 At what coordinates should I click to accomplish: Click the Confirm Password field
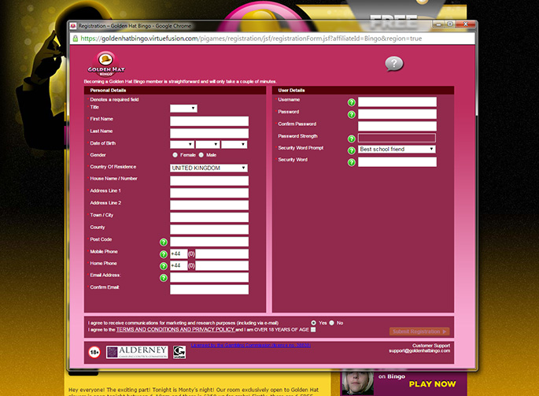coord(397,126)
